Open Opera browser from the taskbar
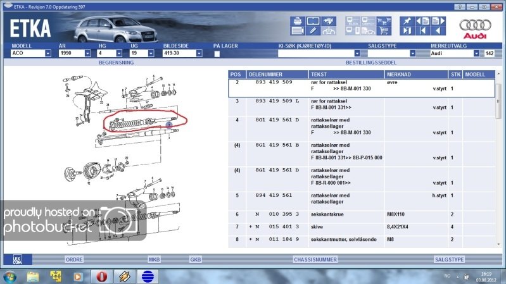This screenshot has width=506, height=284. tap(101, 276)
